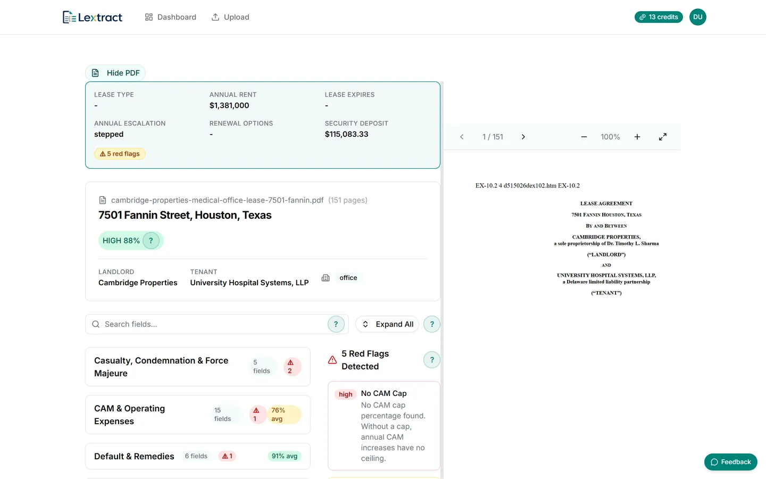
Task: Open the help icon beside HIGH 88%
Action: [x=151, y=241]
